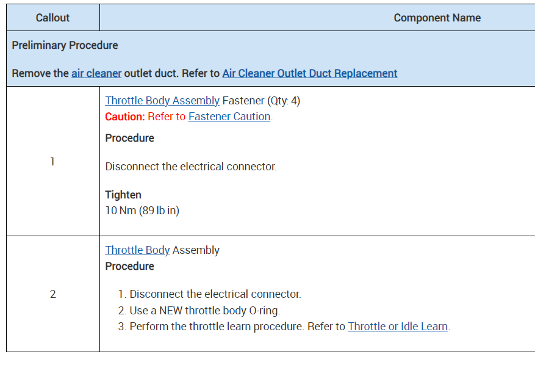Image resolution: width=535 pixels, height=365 pixels.
Task: Click the Tighten heading
Action: [123, 195]
